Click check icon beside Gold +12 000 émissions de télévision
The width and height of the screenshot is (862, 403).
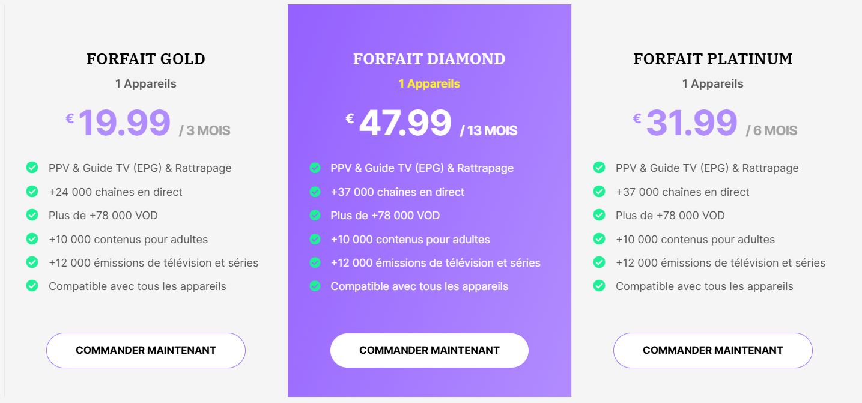pos(32,262)
